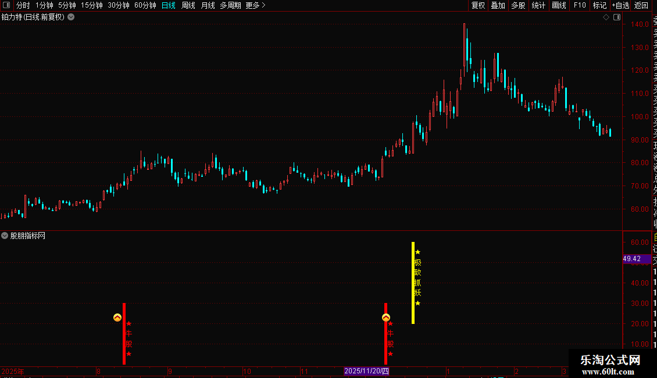Click the yellow up-arrow signal near 2025/11/20
The width and height of the screenshot is (657, 378).
coord(386,318)
